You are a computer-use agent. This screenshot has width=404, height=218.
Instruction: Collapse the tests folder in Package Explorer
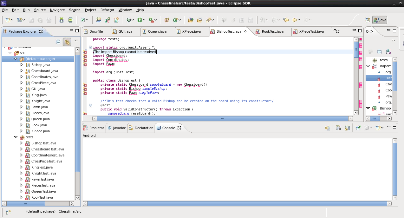click(15, 137)
